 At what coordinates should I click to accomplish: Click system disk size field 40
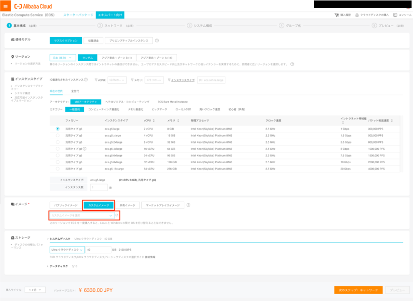(98, 250)
